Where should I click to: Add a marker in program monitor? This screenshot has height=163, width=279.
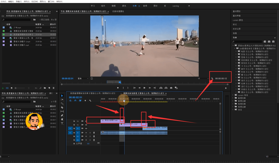pos(118,88)
